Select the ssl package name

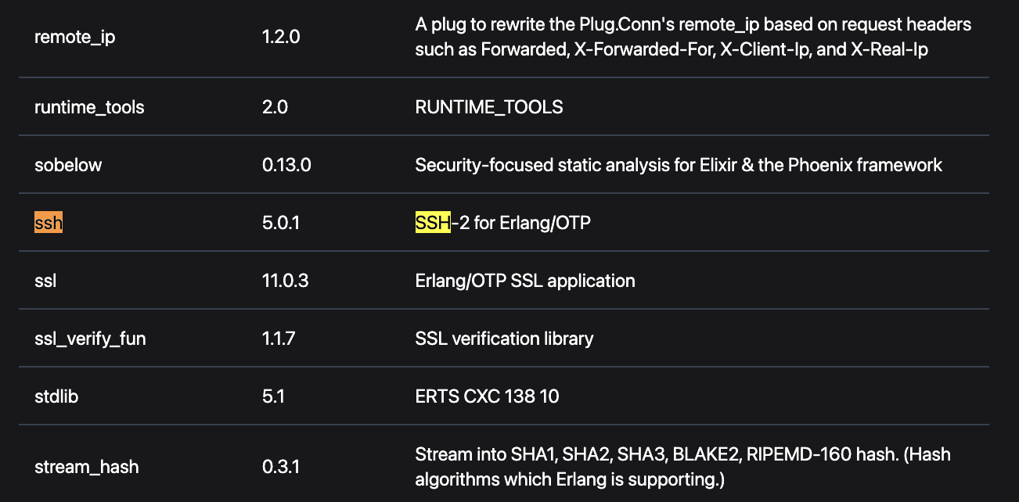pyautogui.click(x=45, y=281)
